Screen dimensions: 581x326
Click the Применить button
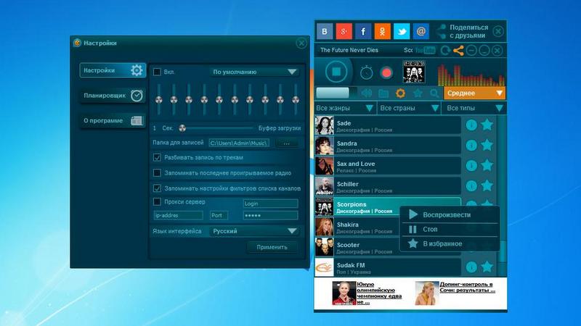click(x=272, y=247)
